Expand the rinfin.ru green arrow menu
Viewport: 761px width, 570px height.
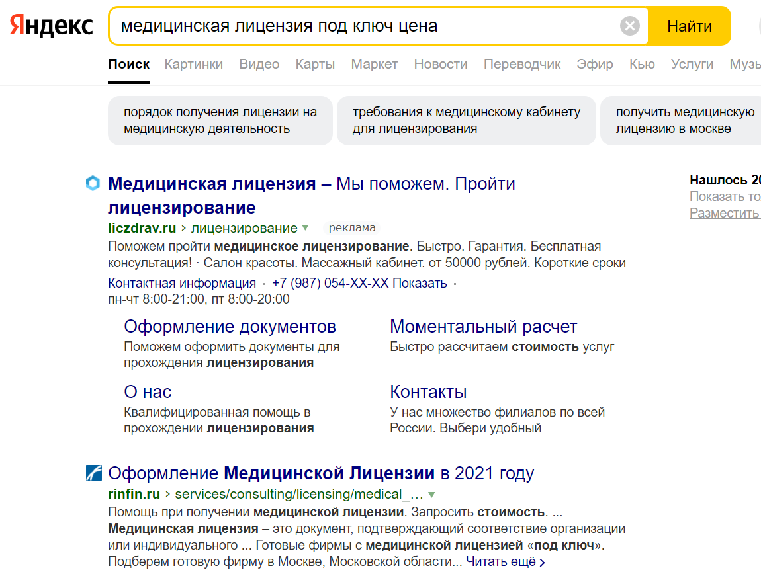pyautogui.click(x=431, y=494)
